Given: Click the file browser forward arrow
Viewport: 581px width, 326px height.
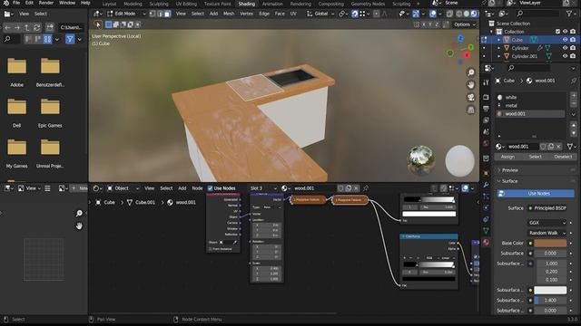Looking at the screenshot, I should coord(17,27).
